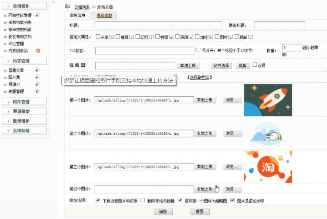Toggle the 系统帮助 sidebar section

point(24,131)
